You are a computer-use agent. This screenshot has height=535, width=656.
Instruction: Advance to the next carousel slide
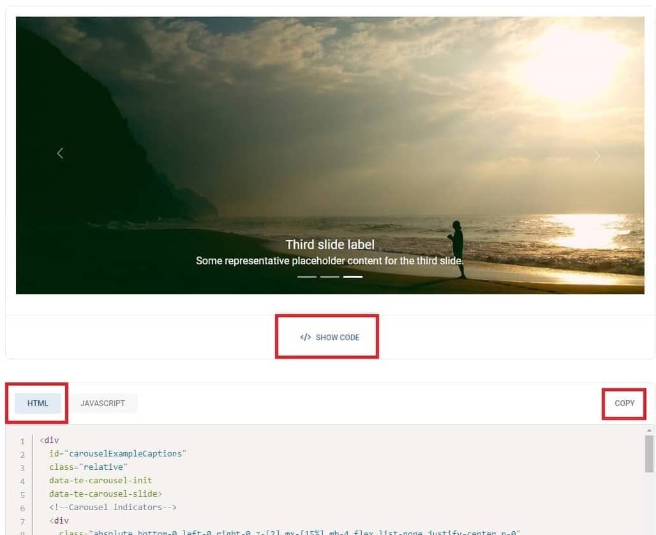597,156
